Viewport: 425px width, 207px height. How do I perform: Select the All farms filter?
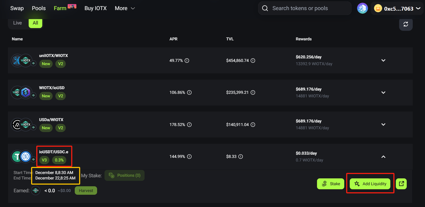pos(35,23)
